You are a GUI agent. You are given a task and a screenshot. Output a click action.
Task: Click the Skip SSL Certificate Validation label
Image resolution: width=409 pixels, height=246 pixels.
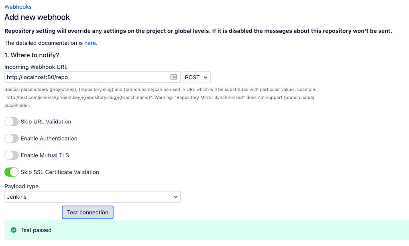[60, 172]
